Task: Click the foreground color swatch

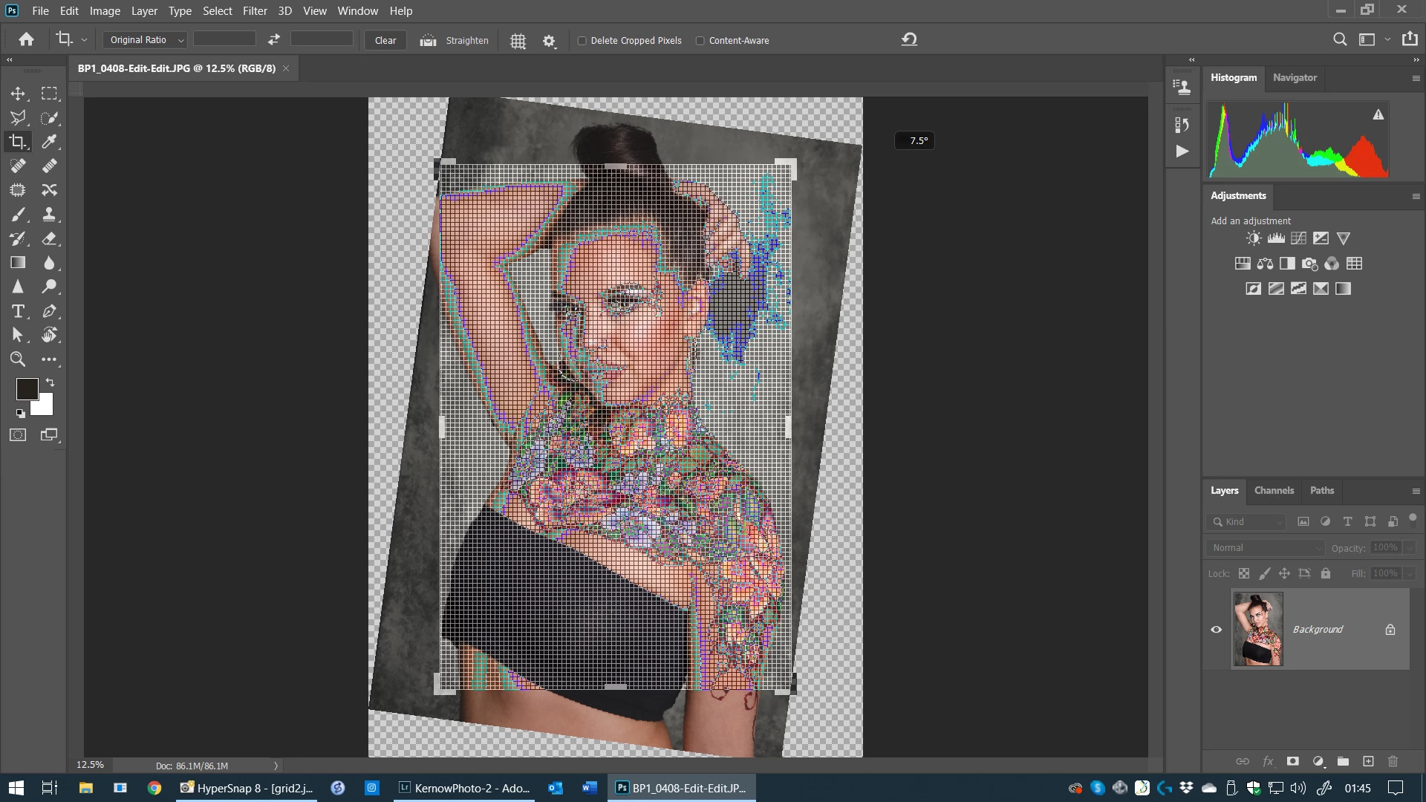Action: tap(27, 388)
